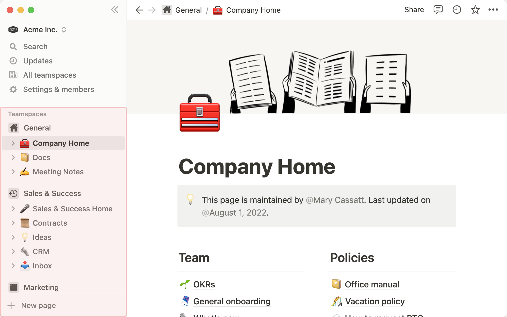Toggle the favorite/bookmark star icon
507x317 pixels.
point(475,10)
